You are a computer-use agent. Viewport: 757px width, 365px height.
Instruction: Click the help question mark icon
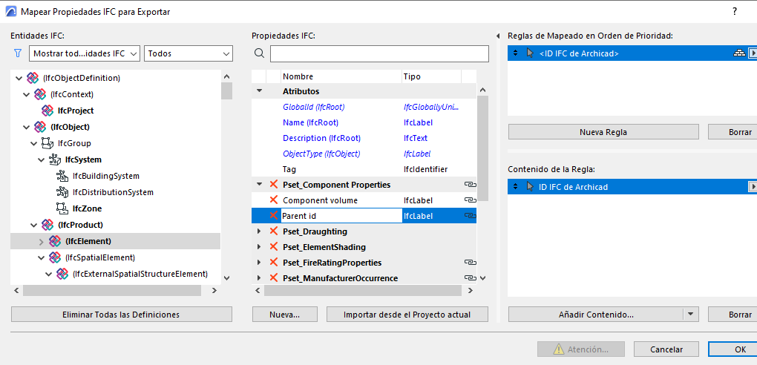pyautogui.click(x=735, y=12)
